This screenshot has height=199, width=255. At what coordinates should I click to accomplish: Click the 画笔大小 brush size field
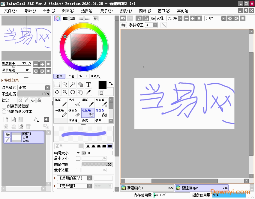click(97, 153)
